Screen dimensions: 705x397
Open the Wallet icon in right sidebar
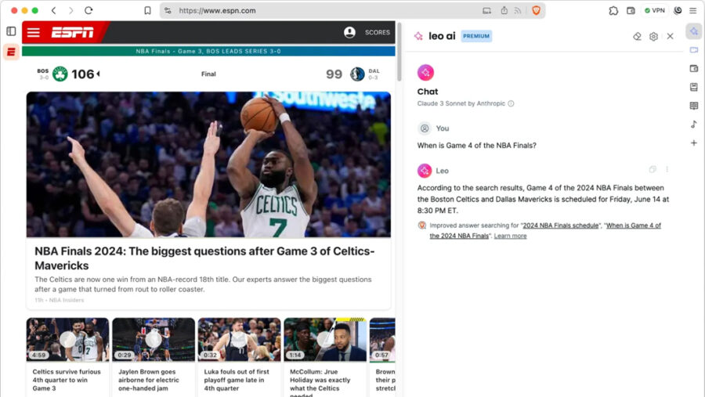694,68
